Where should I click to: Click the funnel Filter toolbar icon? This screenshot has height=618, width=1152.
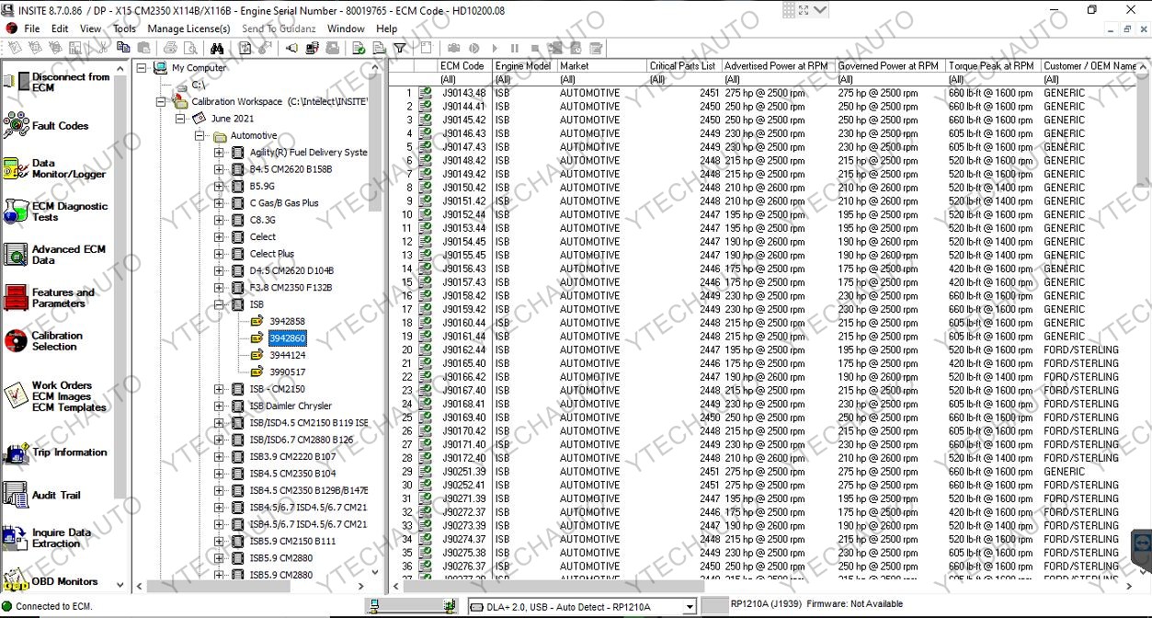point(400,48)
